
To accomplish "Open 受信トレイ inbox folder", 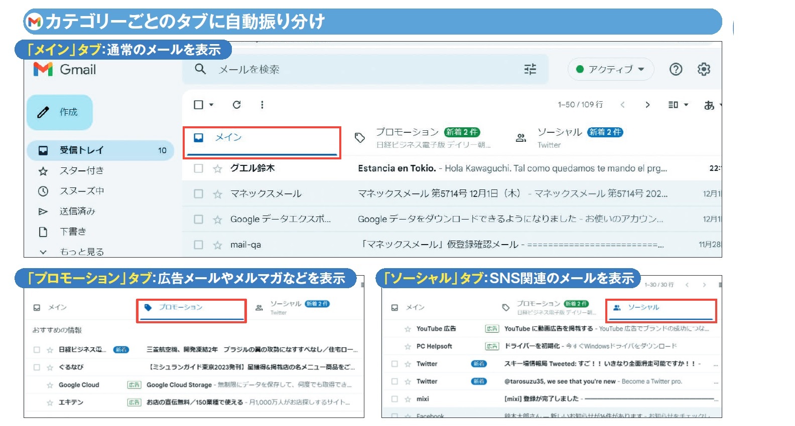I will pyautogui.click(x=100, y=150).
